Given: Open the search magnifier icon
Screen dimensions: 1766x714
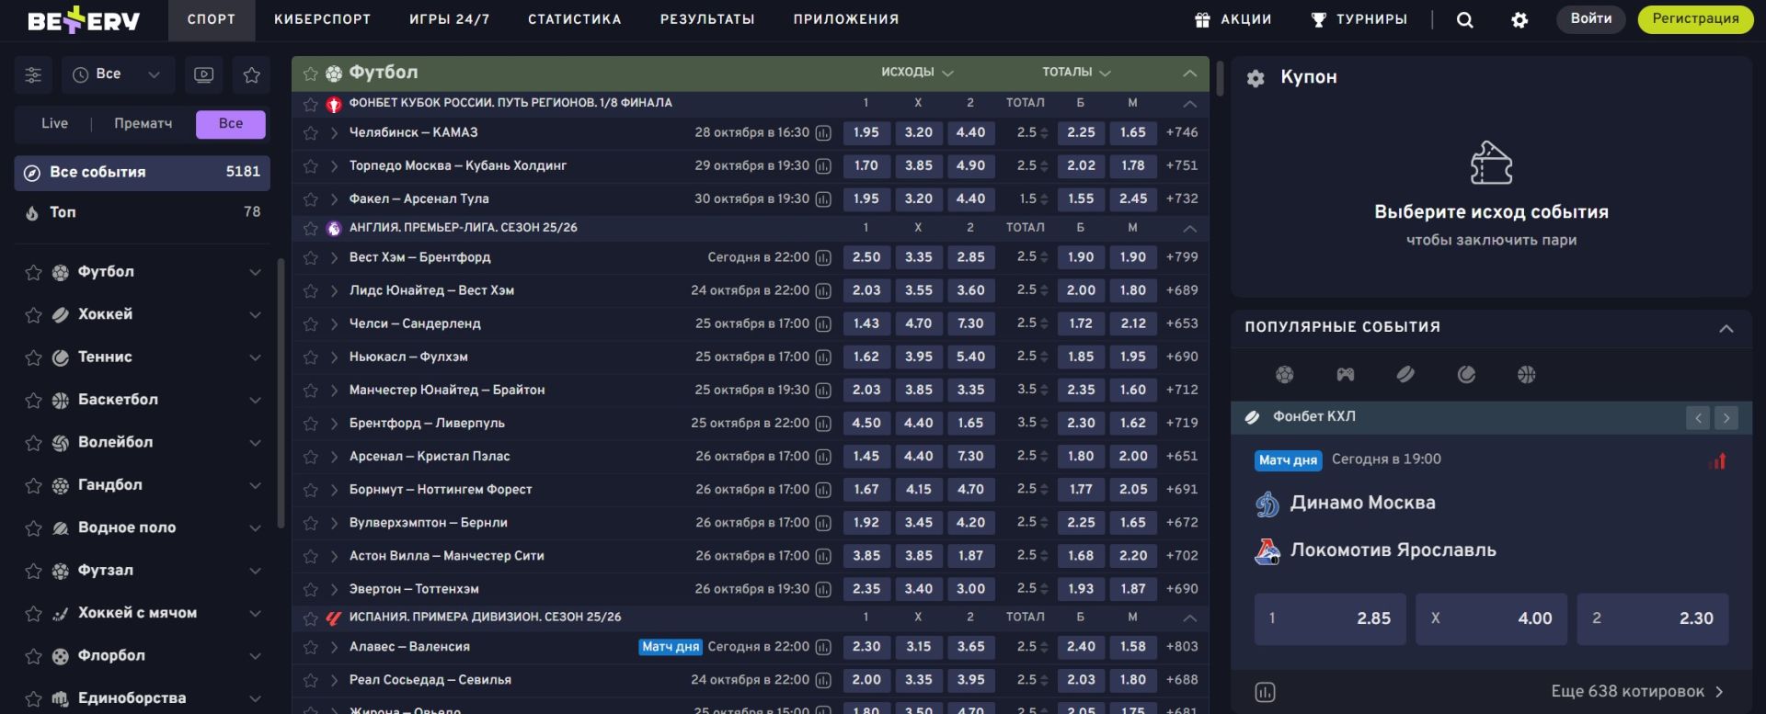Looking at the screenshot, I should [1465, 20].
